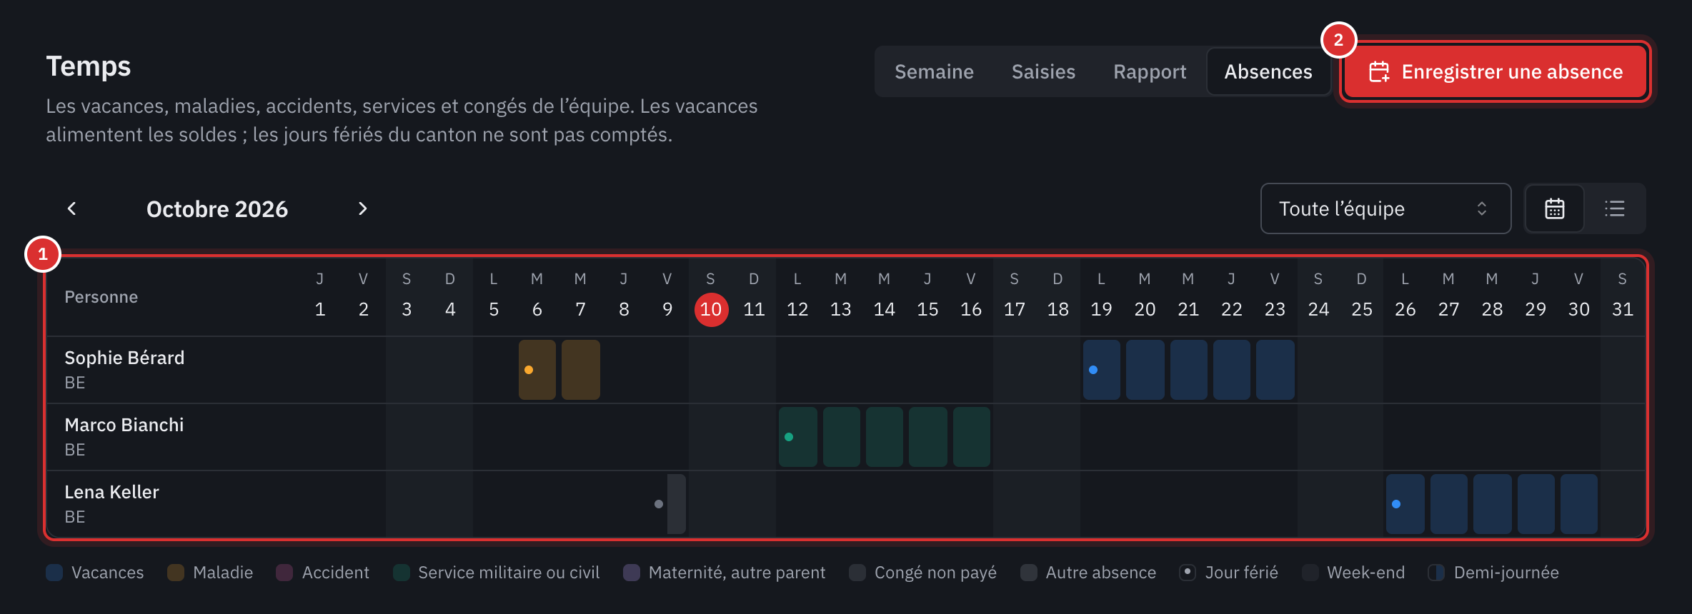Select day 31 in calendar header
The width and height of the screenshot is (1692, 614).
1622,309
